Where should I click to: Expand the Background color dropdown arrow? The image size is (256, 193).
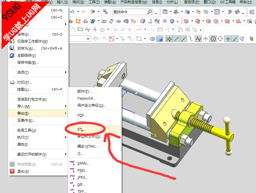223,12
